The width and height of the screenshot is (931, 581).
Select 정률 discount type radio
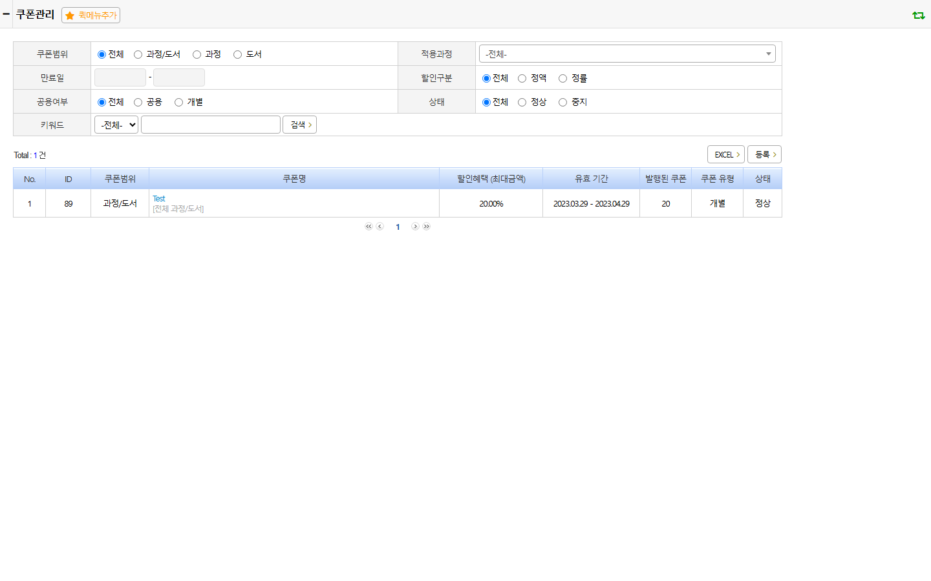coord(562,78)
